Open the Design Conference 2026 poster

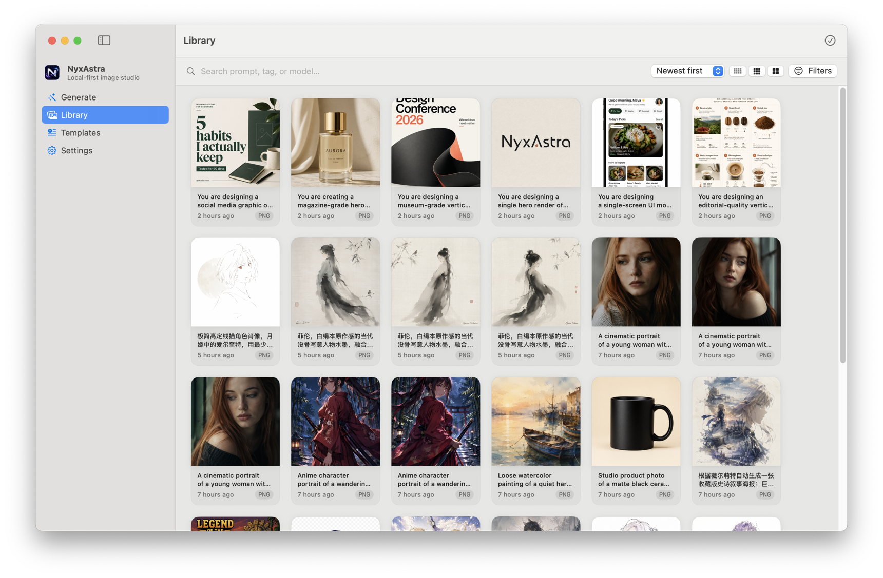tap(435, 143)
